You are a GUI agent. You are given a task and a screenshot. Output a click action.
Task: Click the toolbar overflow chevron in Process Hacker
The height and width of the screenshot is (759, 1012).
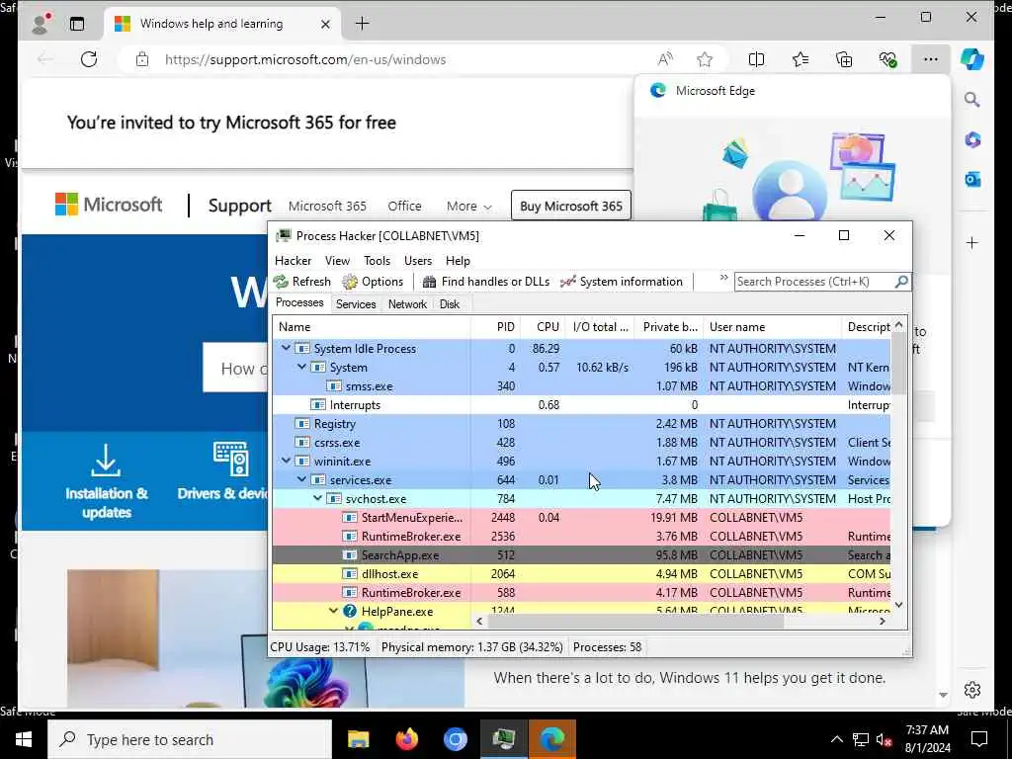[x=723, y=278]
